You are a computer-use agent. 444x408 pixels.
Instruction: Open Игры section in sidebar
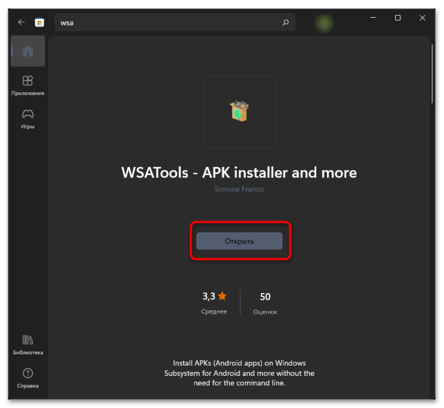point(28,119)
